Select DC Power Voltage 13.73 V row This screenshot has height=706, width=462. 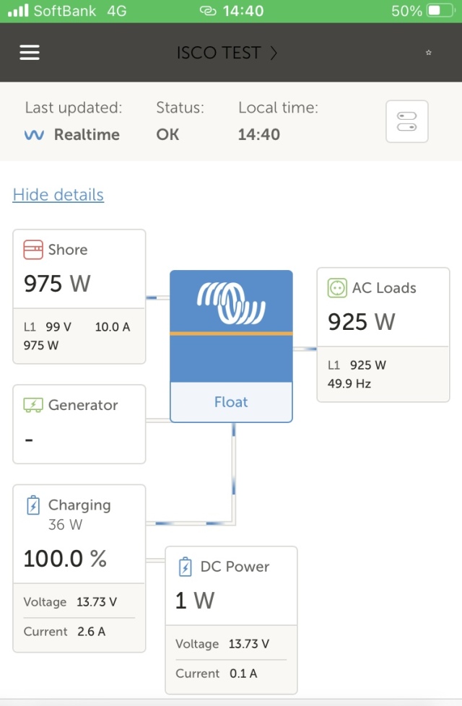[x=231, y=644]
